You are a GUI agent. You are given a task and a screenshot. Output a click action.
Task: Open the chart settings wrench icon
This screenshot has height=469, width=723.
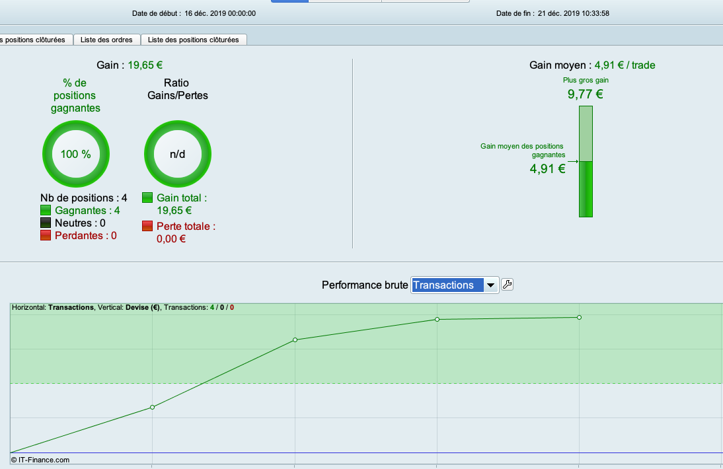tap(507, 285)
